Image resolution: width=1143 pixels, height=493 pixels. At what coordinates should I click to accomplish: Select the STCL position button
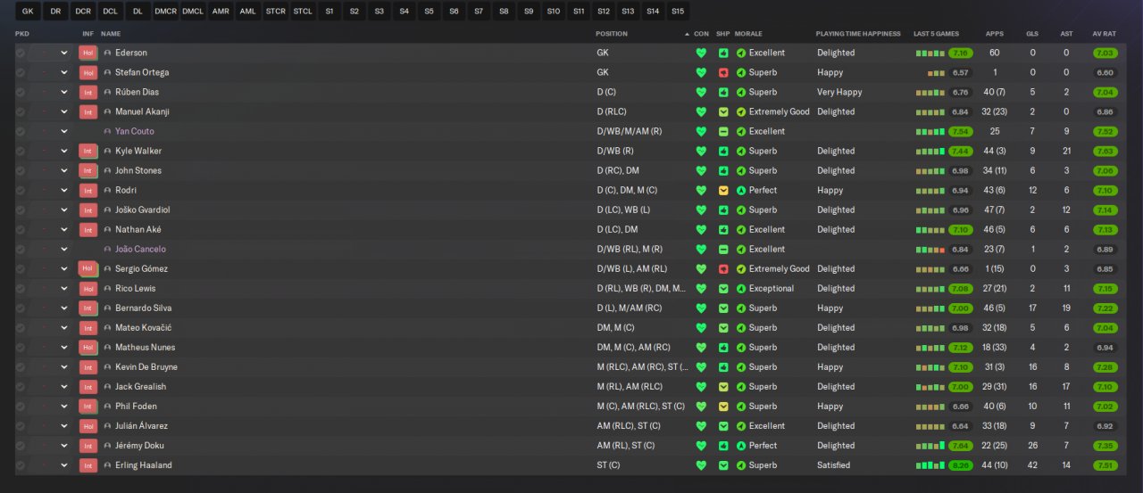click(303, 12)
